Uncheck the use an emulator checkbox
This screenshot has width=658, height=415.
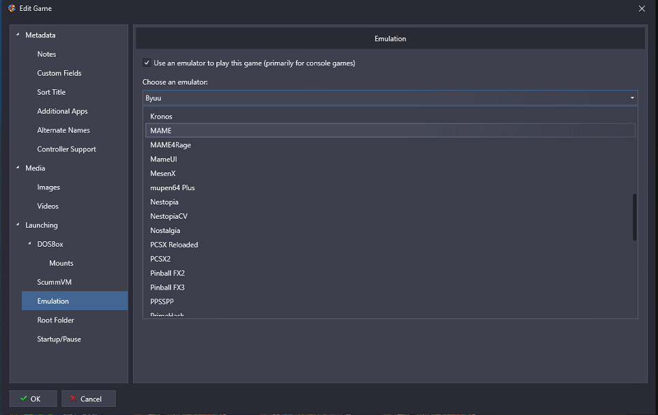click(147, 63)
